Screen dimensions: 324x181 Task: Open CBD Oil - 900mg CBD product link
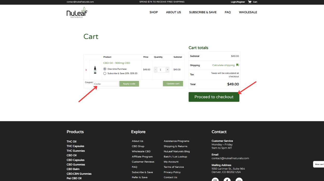[117, 63]
